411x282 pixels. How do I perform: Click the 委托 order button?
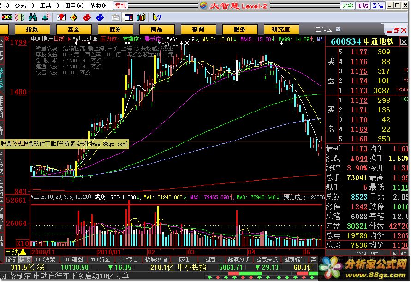[120, 6]
